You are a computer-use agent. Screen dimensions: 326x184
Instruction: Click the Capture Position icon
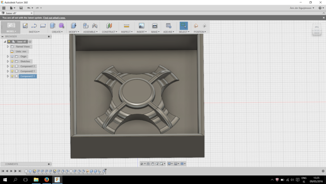[196, 26]
